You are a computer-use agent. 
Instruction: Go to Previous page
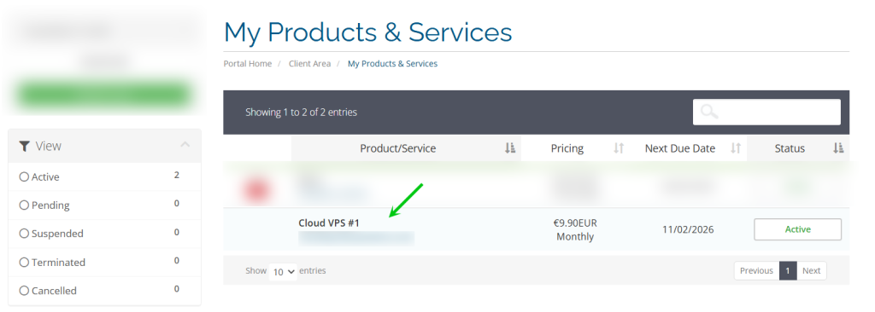(756, 271)
